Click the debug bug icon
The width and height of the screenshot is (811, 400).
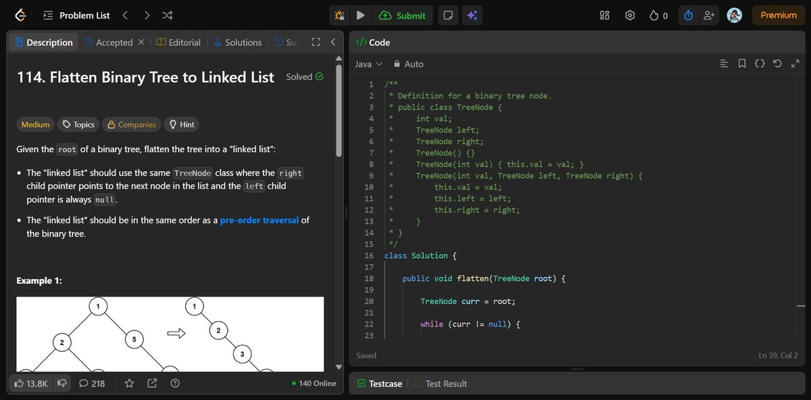pyautogui.click(x=340, y=15)
